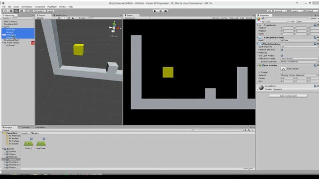Viewport: 319px width, 179px height.
Task: Open the Window menu
Action: click(x=62, y=6)
